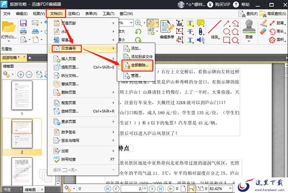
Task: Choose 替换页面... menu entry
Action: [x=84, y=84]
